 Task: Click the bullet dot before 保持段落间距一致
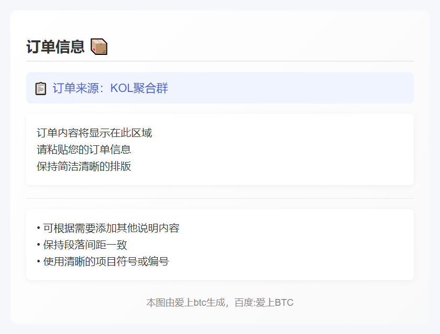(x=39, y=245)
